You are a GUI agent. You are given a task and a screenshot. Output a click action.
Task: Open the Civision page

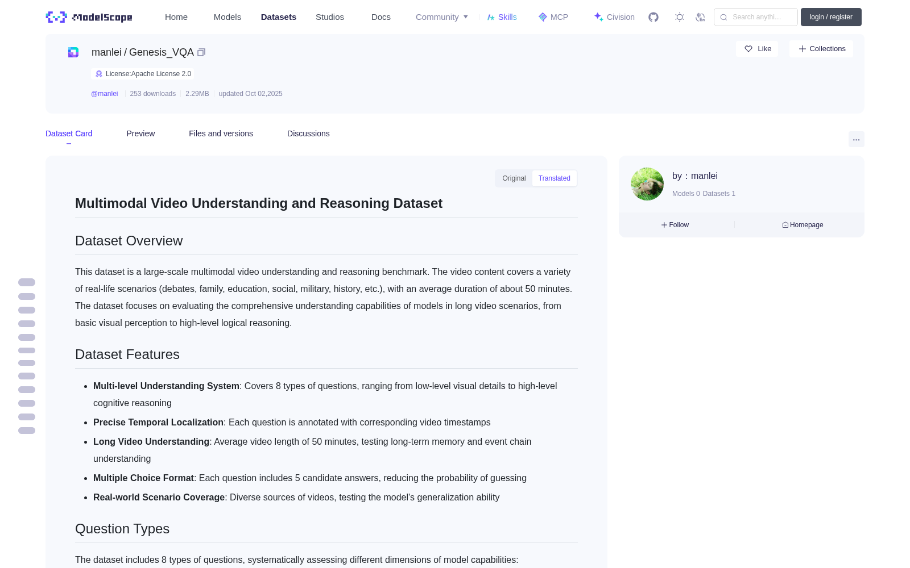614,17
